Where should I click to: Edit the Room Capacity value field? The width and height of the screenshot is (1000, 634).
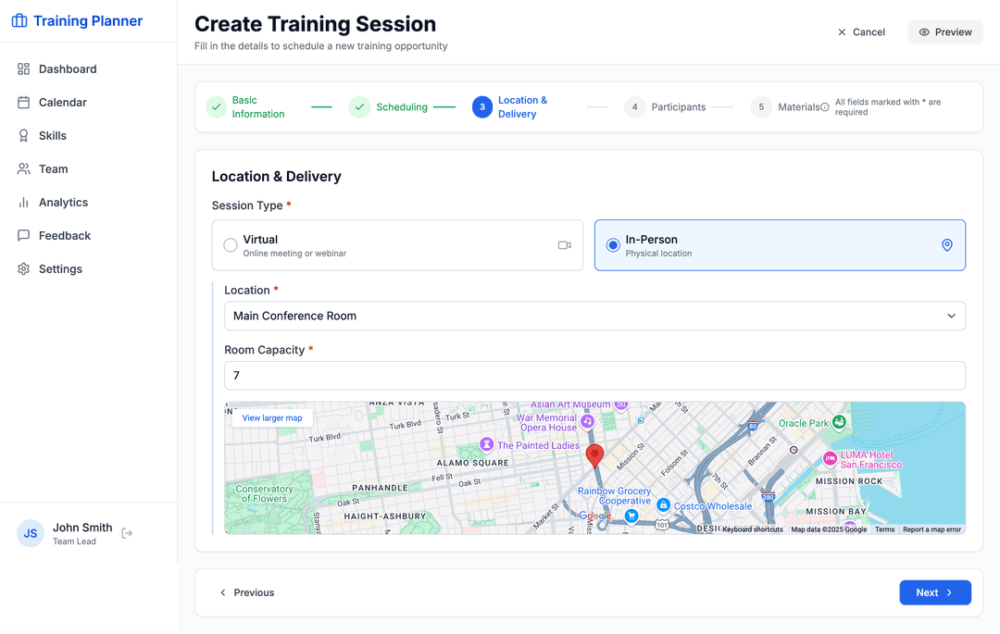(x=594, y=376)
